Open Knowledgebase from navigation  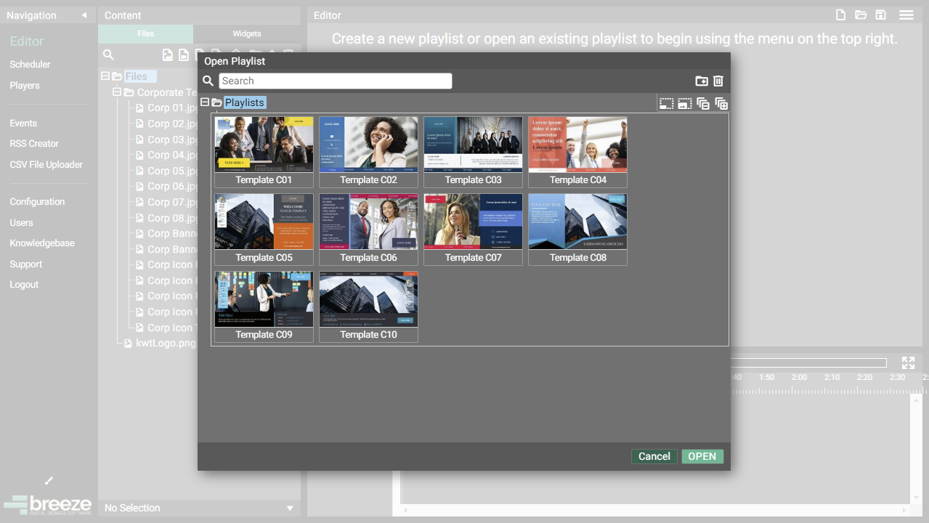tap(42, 243)
